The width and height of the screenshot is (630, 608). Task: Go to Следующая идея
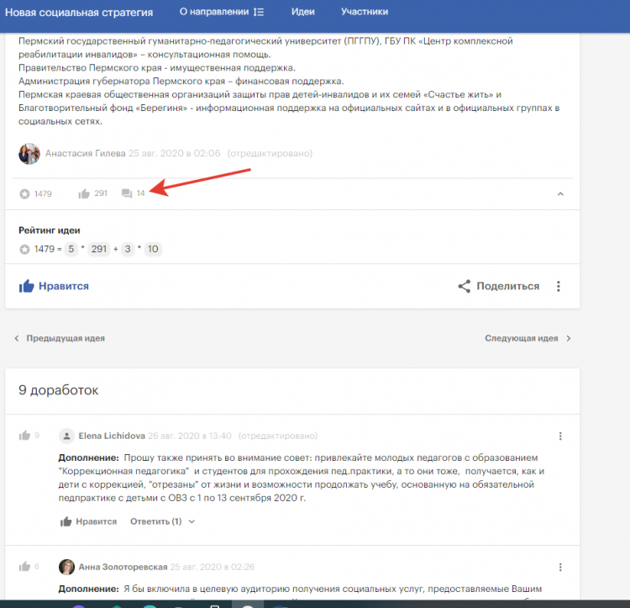pyautogui.click(x=528, y=338)
